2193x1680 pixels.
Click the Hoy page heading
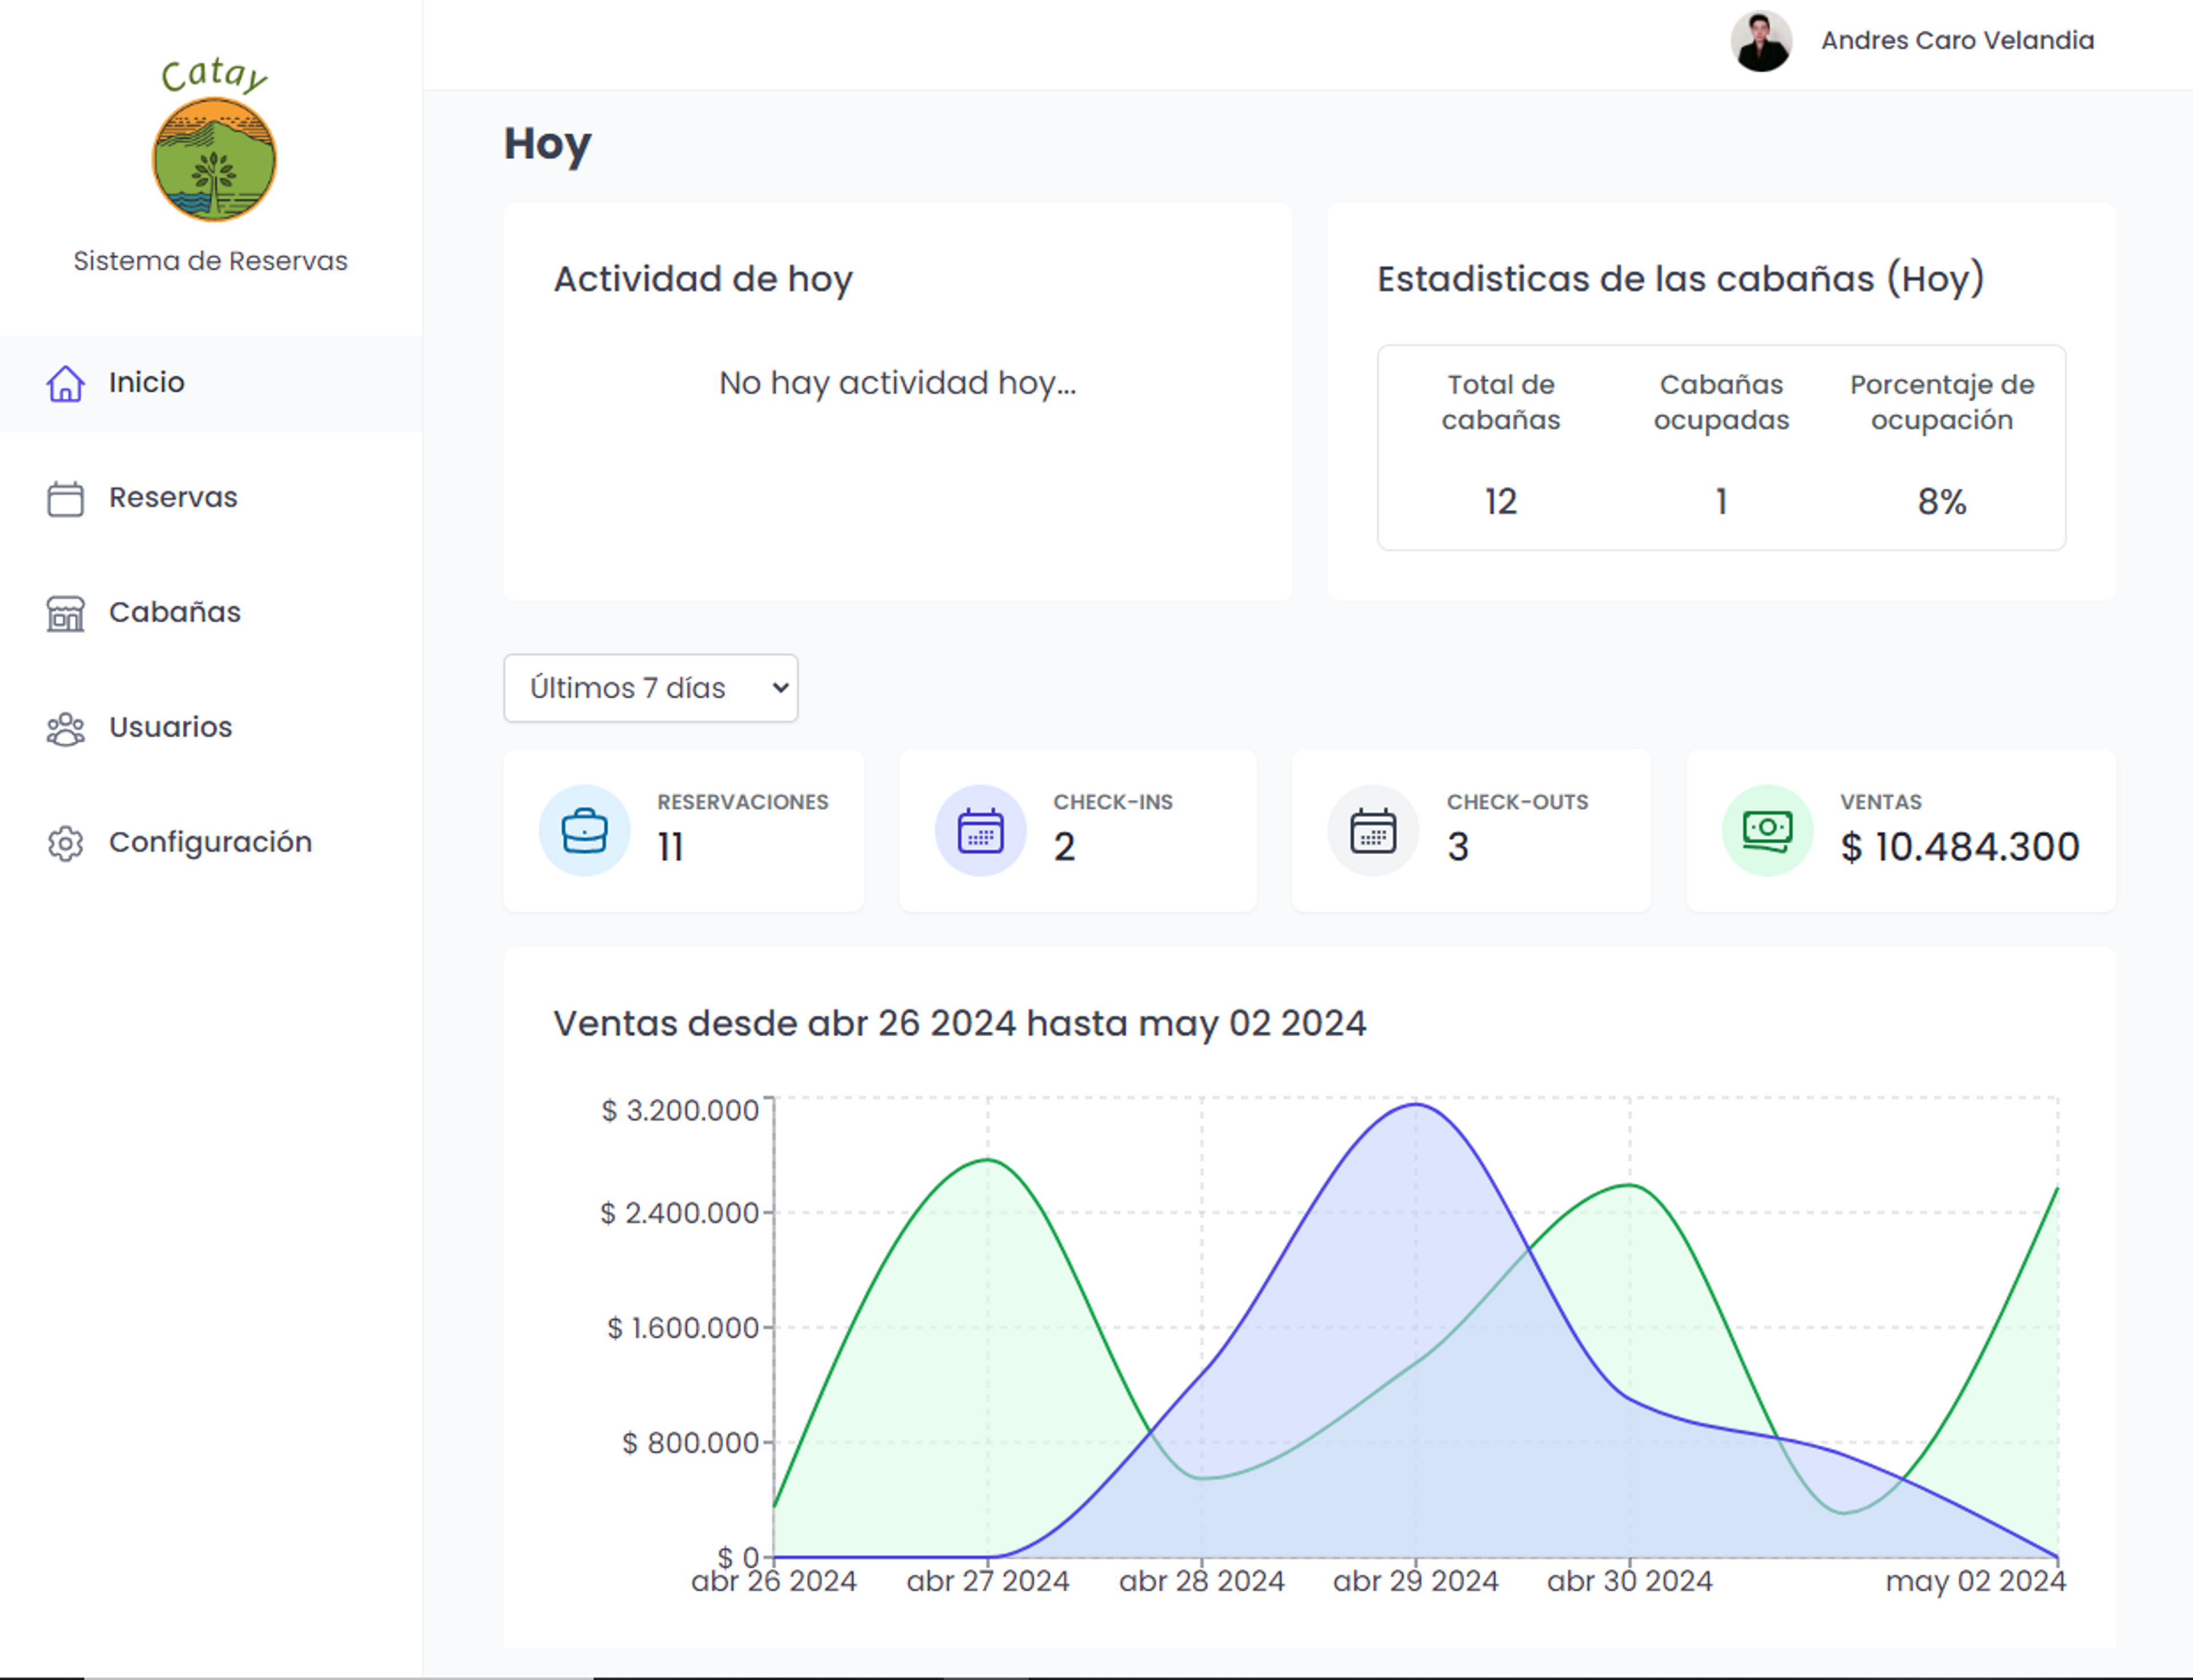tap(547, 145)
